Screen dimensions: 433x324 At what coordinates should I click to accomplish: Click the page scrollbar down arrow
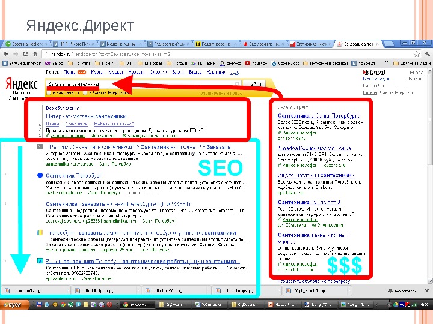430,280
